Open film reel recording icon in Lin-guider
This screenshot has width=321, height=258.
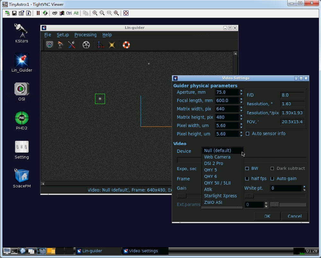point(86,45)
